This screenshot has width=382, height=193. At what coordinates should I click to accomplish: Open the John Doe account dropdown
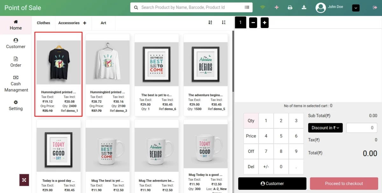[356, 8]
